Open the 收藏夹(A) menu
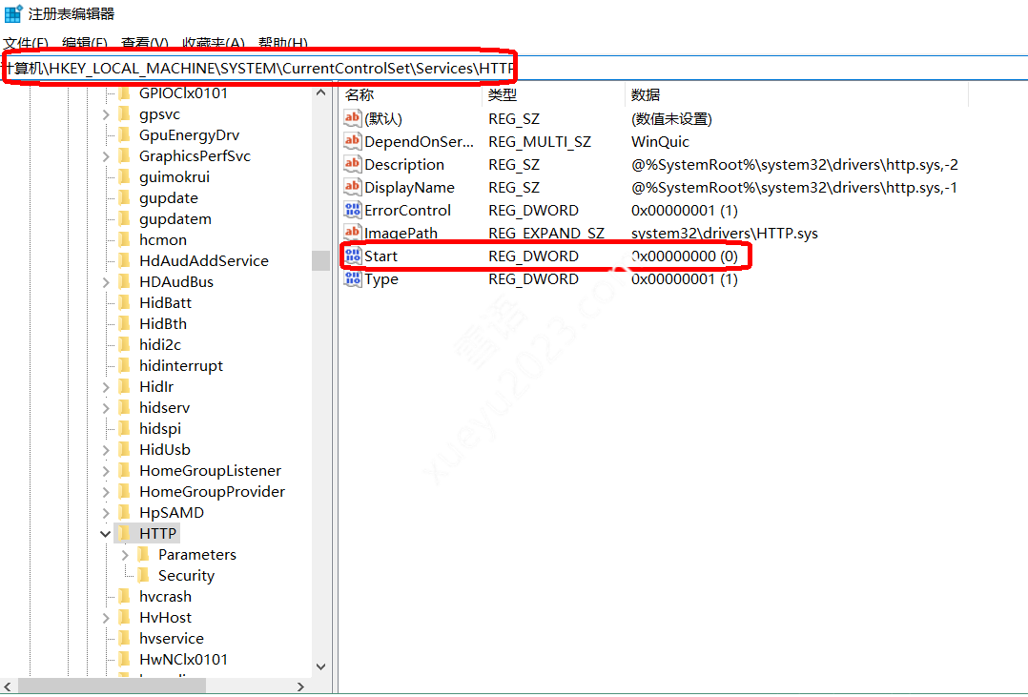This screenshot has height=697, width=1028. [214, 44]
